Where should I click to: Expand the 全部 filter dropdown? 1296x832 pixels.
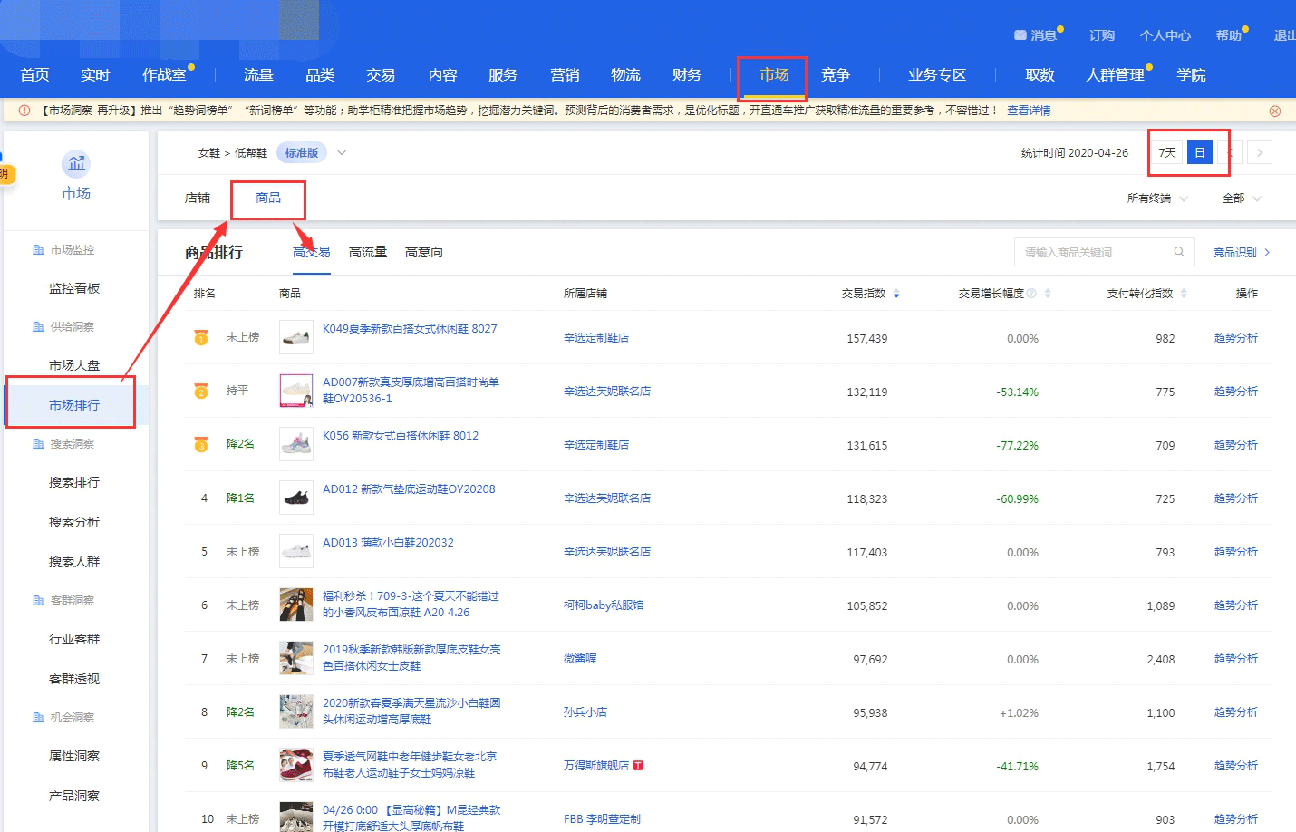pyautogui.click(x=1241, y=198)
